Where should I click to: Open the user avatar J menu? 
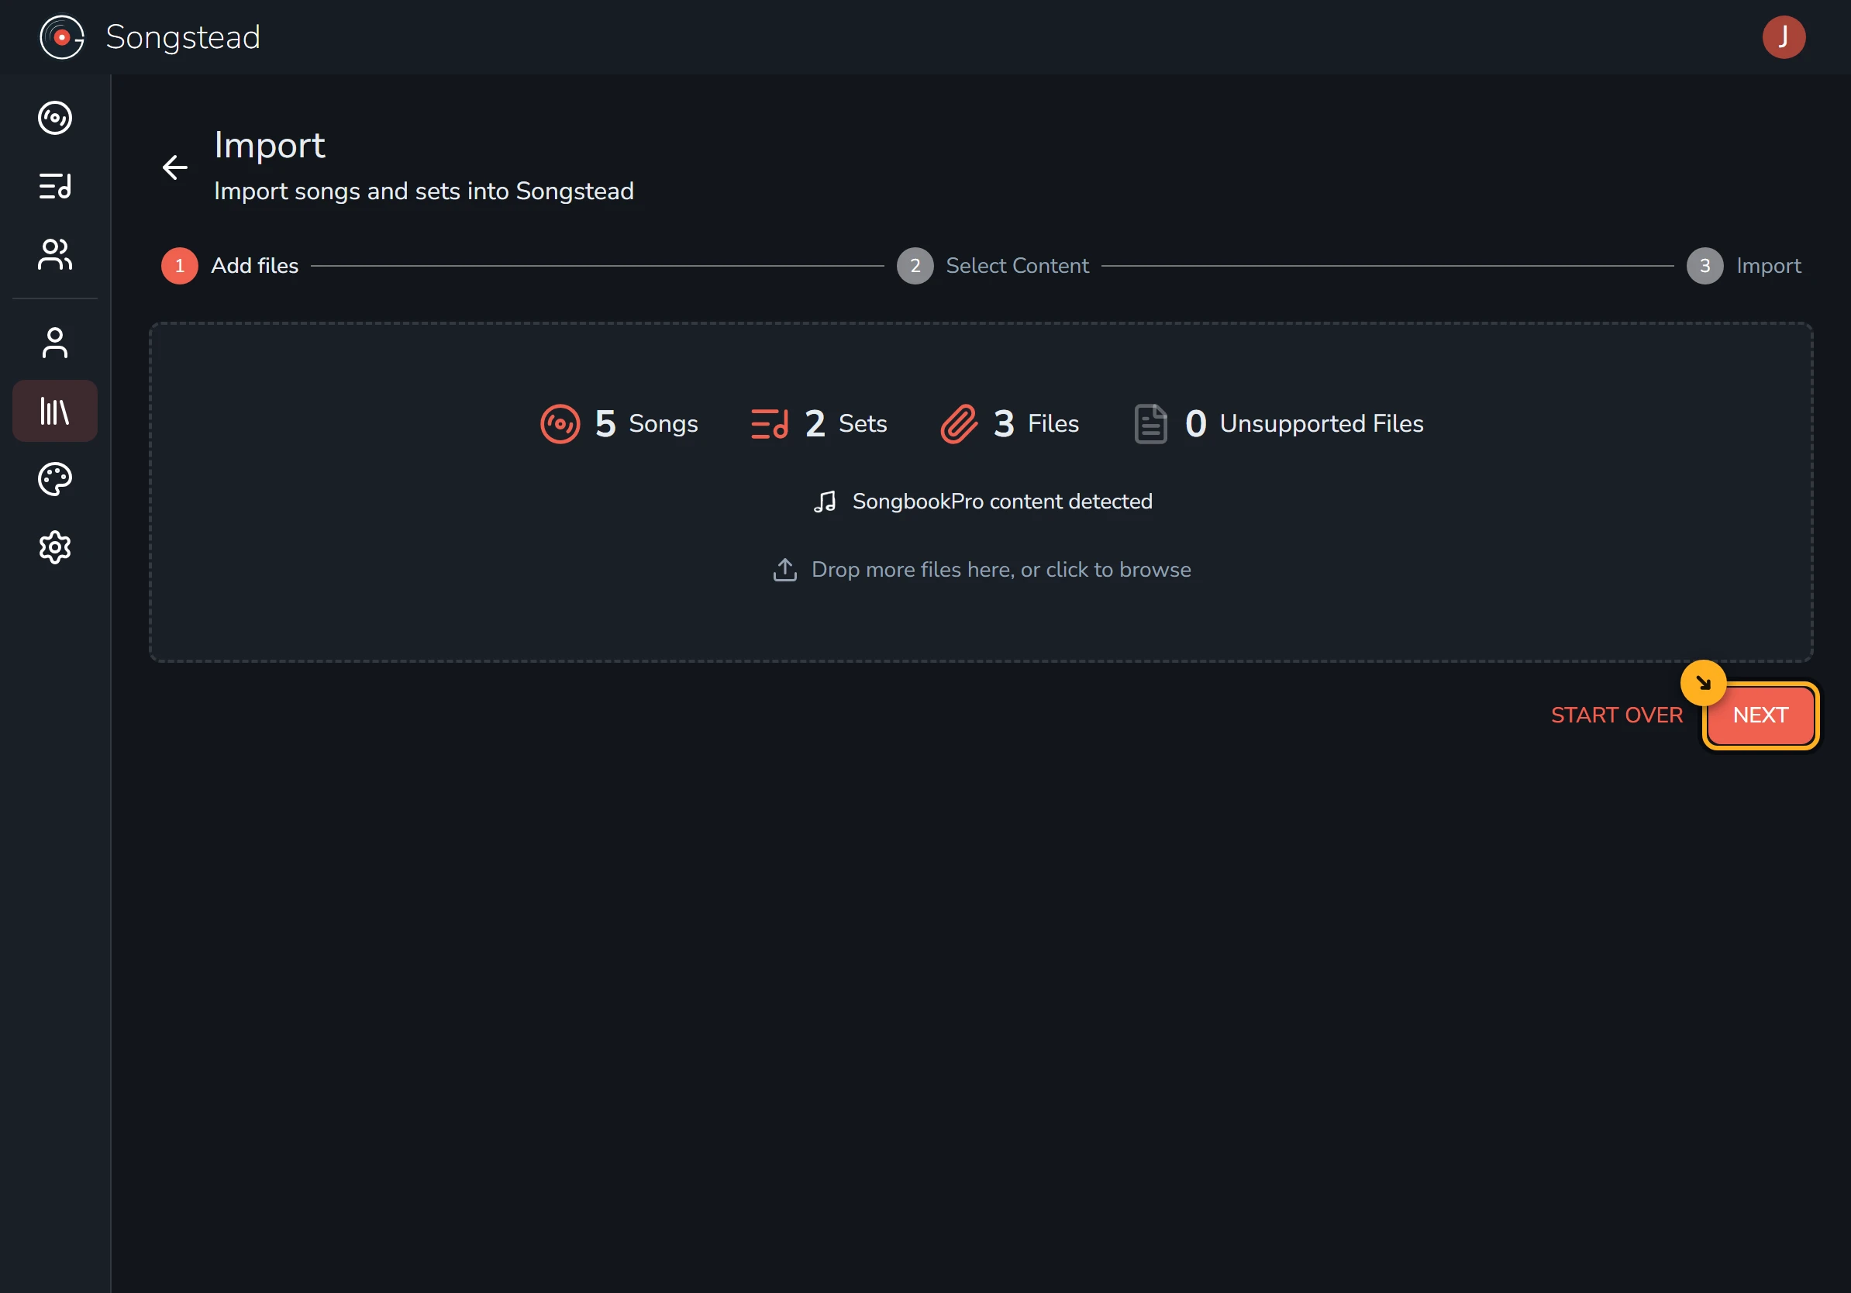pos(1784,37)
